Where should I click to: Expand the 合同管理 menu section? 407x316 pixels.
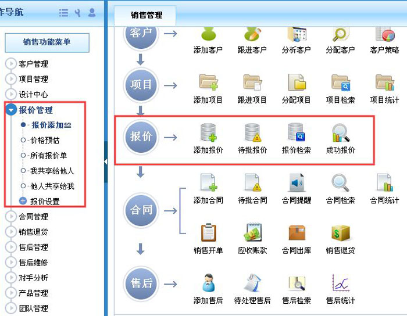pyautogui.click(x=11, y=217)
